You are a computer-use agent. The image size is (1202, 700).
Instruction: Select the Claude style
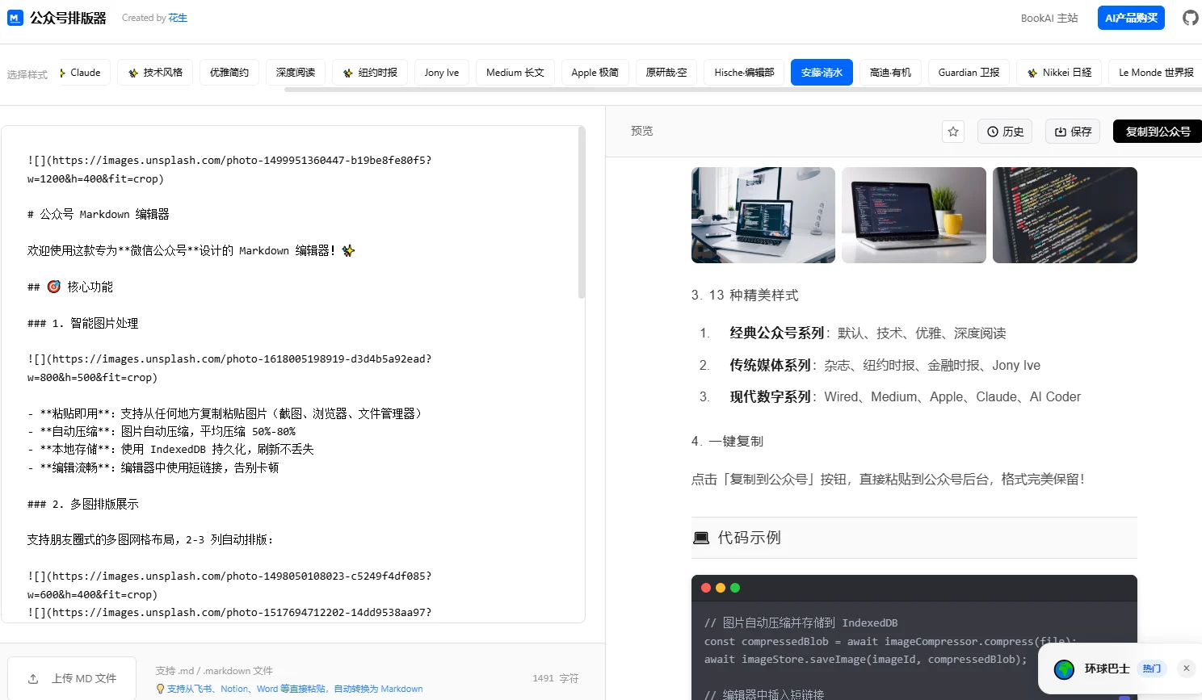coord(81,73)
